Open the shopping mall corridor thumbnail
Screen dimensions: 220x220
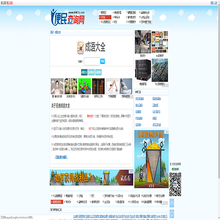[143, 42]
